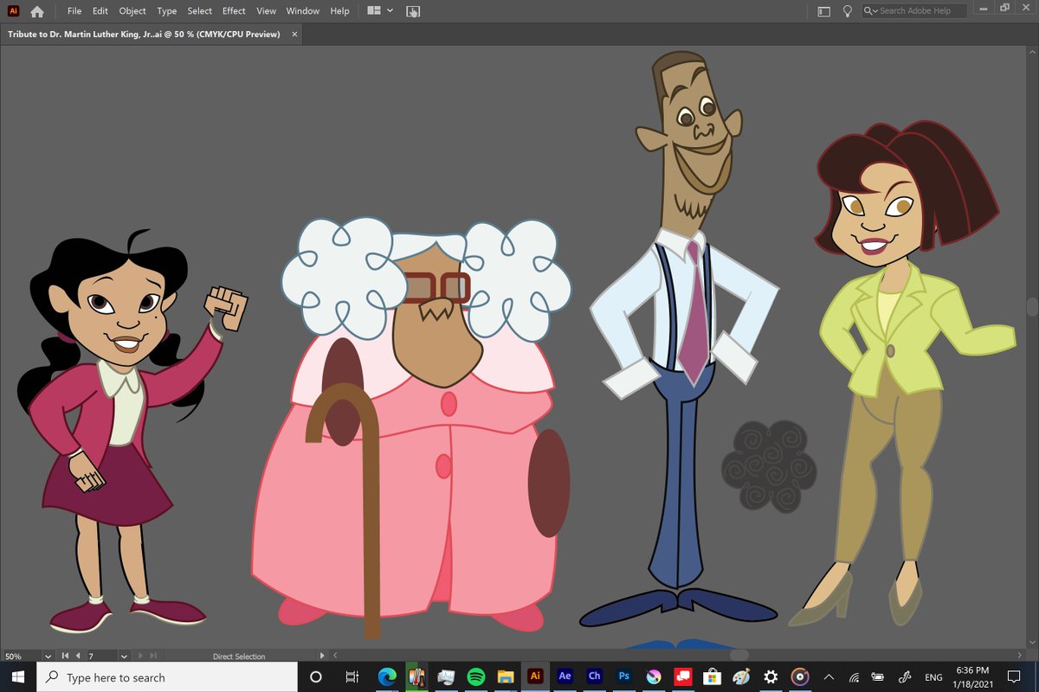Open the red chat app on the taskbar
Image resolution: width=1039 pixels, height=692 pixels.
[x=682, y=677]
